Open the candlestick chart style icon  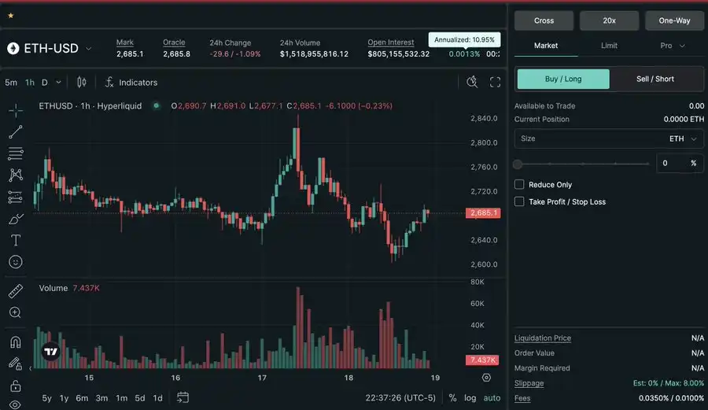pyautogui.click(x=82, y=82)
